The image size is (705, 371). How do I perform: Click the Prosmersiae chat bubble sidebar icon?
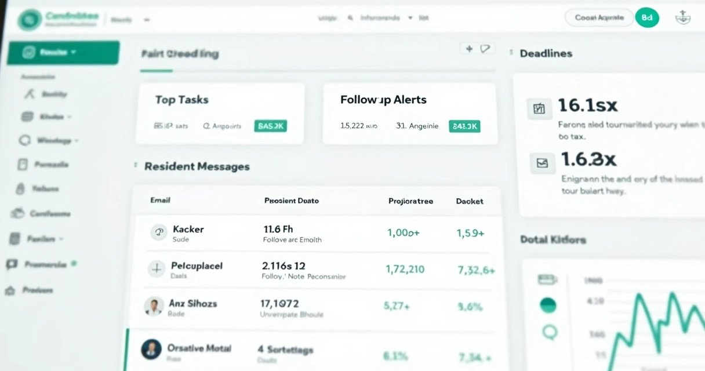[x=12, y=264]
